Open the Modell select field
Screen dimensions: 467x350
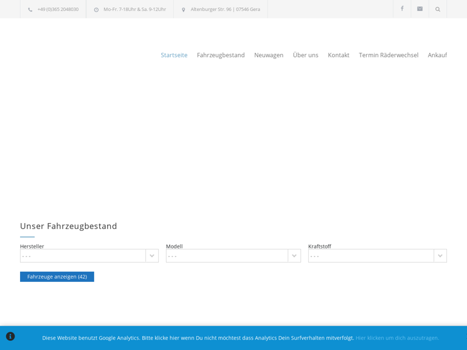[x=233, y=256]
